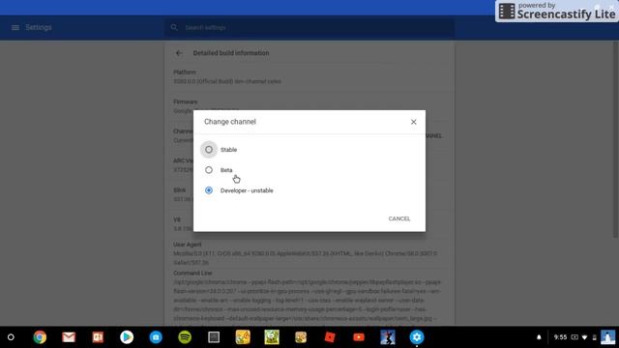The height and width of the screenshot is (348, 619).
Task: Select the Beta channel option
Action: [209, 170]
